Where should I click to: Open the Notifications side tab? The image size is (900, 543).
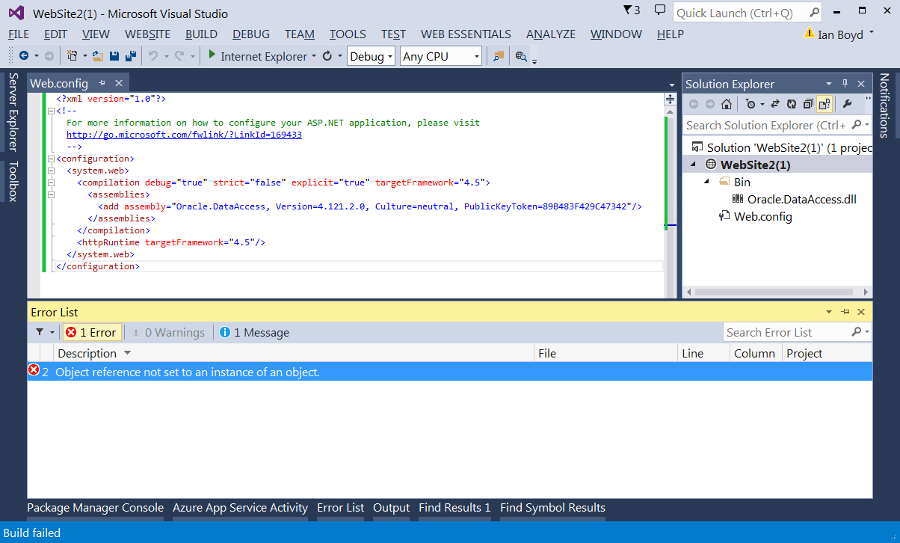pos(884,105)
